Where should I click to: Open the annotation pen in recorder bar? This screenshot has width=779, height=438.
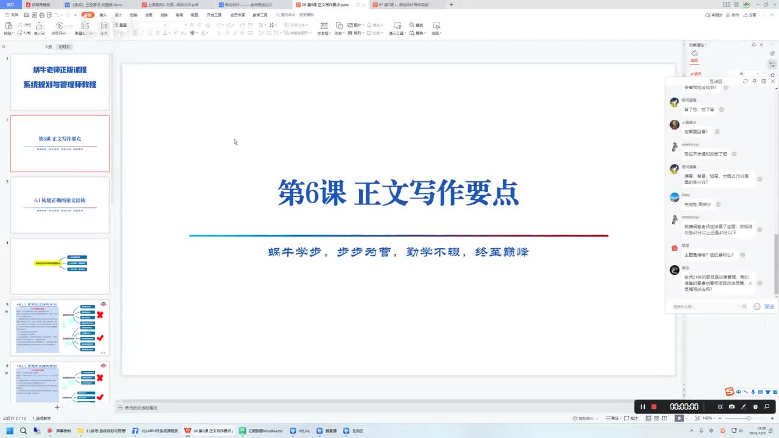coord(743,406)
